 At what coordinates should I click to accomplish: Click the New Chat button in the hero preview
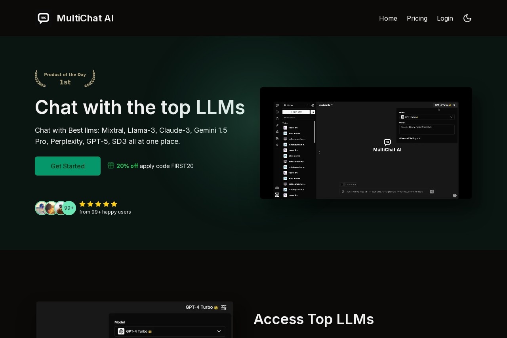click(x=296, y=112)
